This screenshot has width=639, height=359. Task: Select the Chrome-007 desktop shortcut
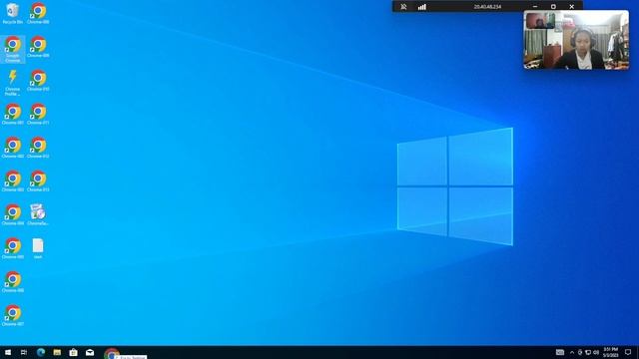pyautogui.click(x=13, y=315)
